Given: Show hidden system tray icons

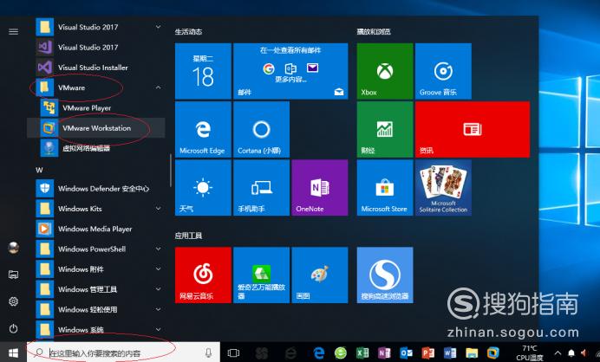Looking at the screenshot, I should click(558, 352).
